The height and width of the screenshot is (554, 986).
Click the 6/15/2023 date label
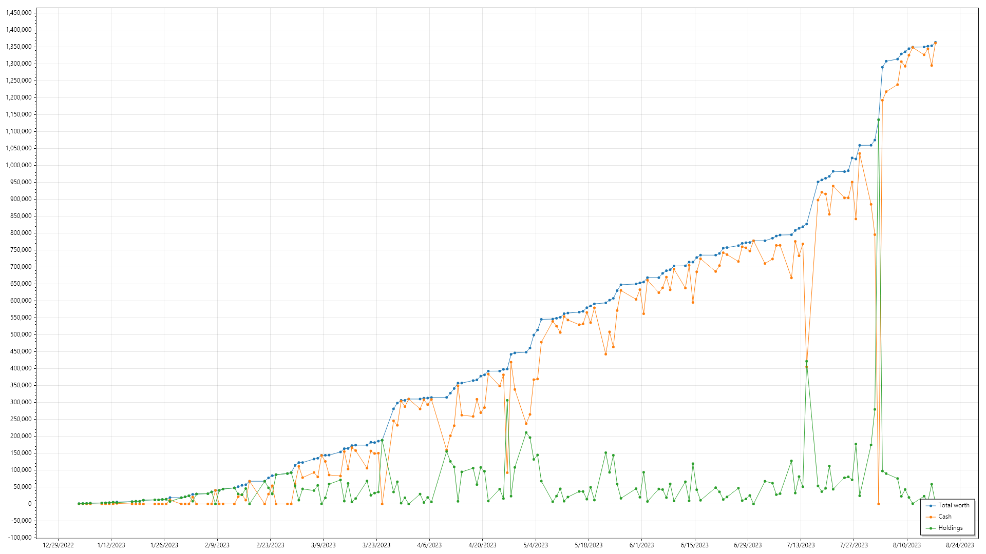tap(695, 545)
